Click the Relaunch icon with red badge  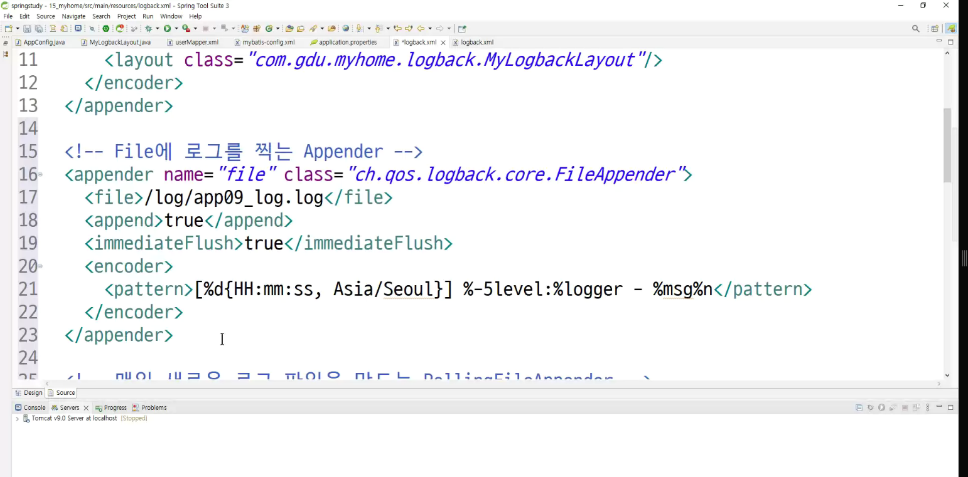[120, 28]
